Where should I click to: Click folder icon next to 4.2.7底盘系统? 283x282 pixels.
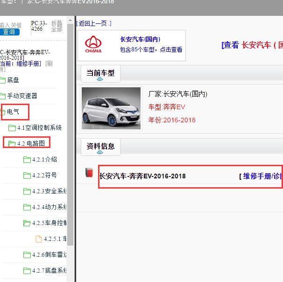click(x=27, y=271)
